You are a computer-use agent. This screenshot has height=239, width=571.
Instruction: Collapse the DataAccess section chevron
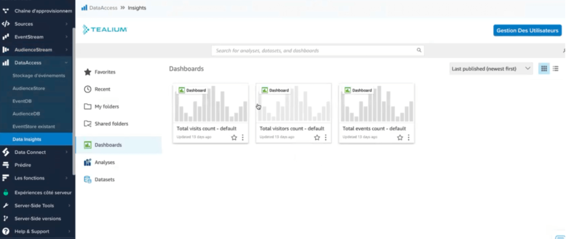66,62
